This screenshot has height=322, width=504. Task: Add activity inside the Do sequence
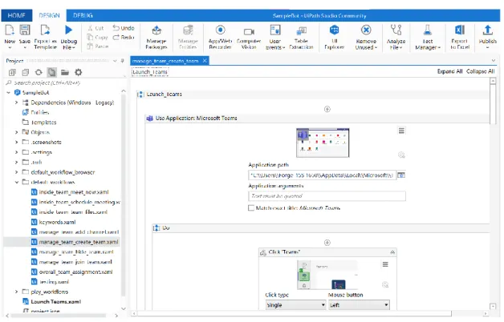point(327,243)
